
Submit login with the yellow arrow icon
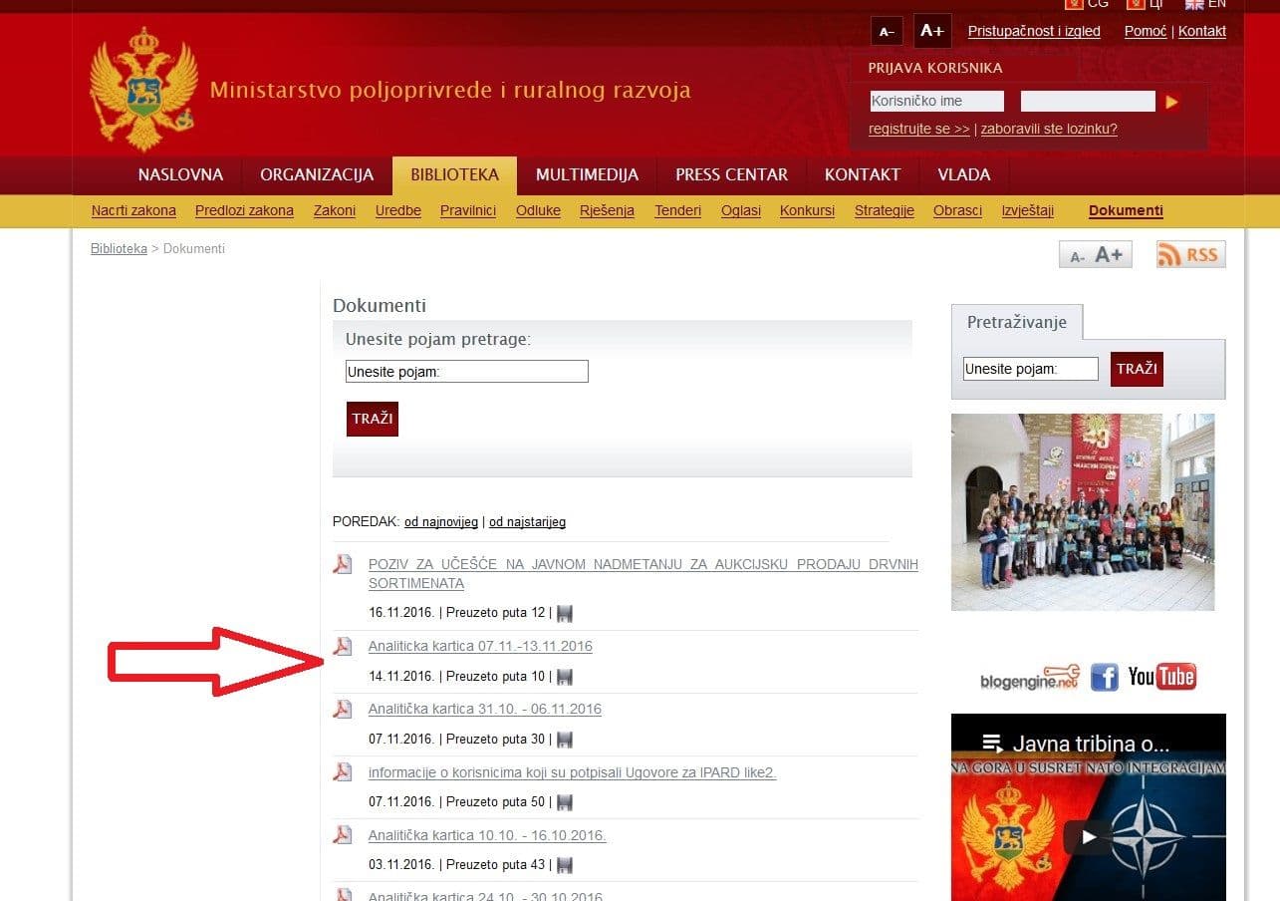pos(1170,101)
